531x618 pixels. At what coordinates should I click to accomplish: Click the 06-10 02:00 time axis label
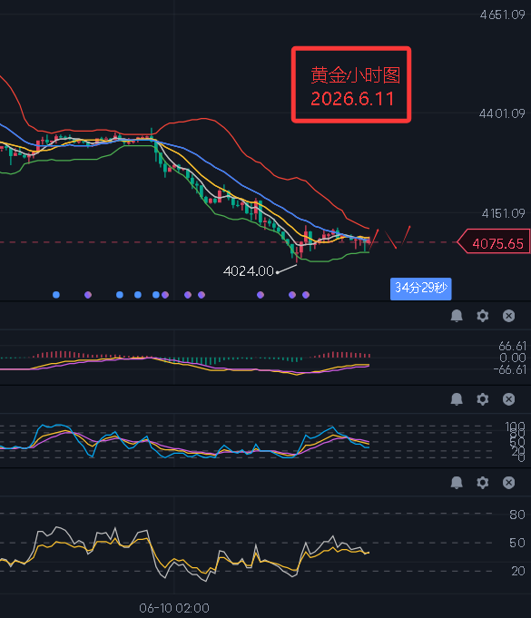tap(174, 608)
